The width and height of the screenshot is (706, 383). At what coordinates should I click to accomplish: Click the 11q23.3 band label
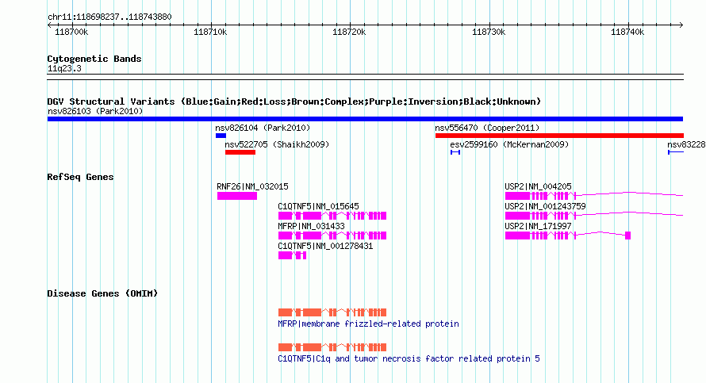64,69
